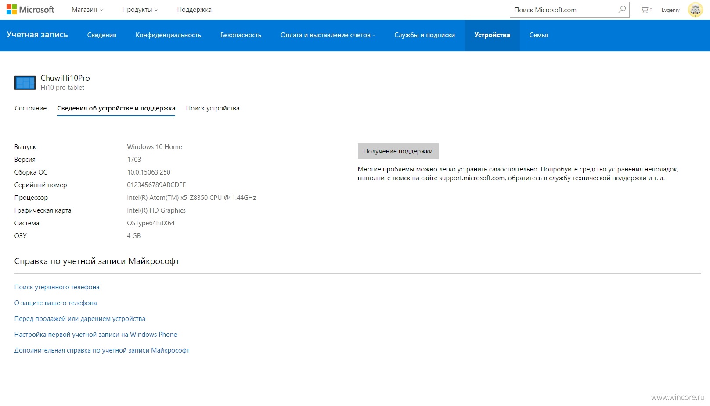Click the Microsoft logo
Screen dimensions: 710x406
point(30,10)
